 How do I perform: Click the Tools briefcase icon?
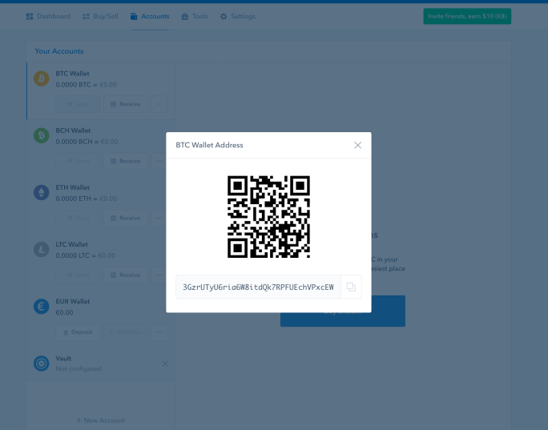pos(185,17)
